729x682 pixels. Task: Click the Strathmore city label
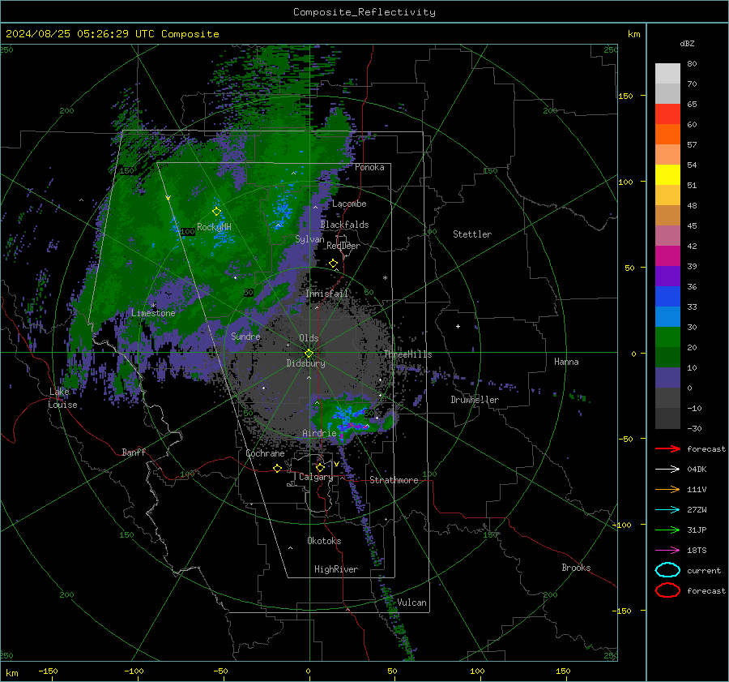coord(394,480)
